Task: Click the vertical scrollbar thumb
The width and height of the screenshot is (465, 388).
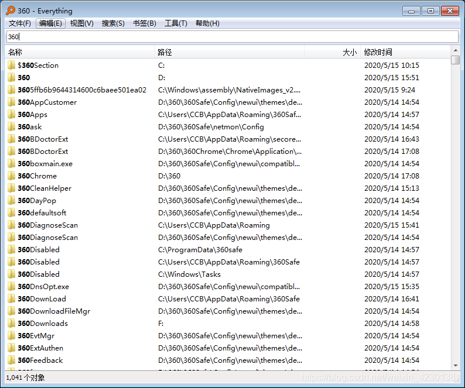Action: point(456,59)
